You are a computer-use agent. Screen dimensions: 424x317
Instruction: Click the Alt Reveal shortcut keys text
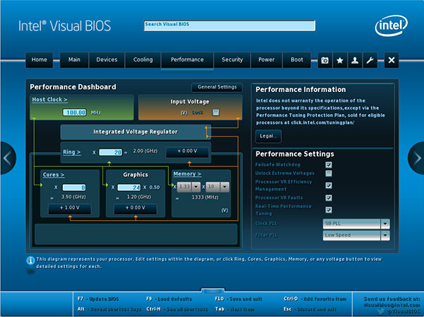click(x=110, y=309)
